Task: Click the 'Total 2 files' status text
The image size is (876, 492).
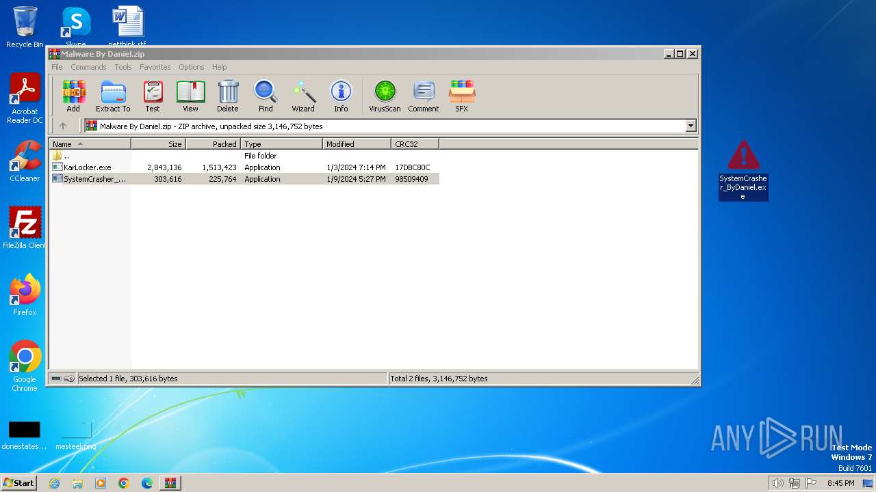Action: (439, 379)
